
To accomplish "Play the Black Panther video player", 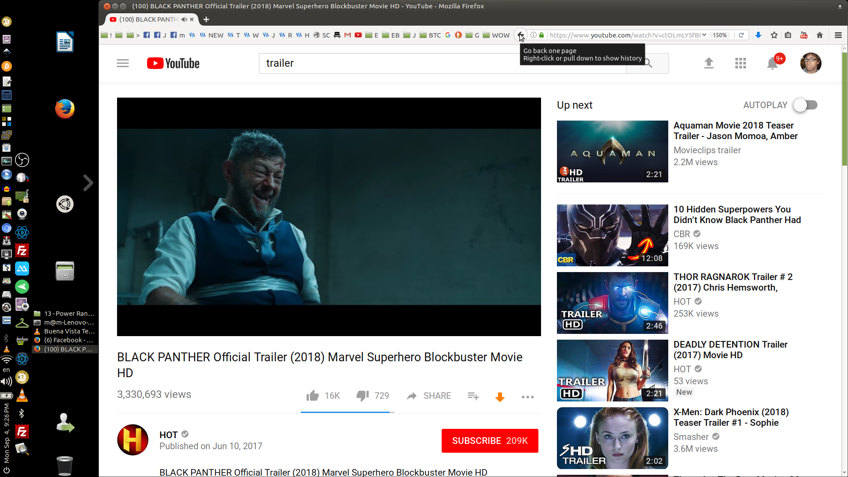I will [x=329, y=216].
